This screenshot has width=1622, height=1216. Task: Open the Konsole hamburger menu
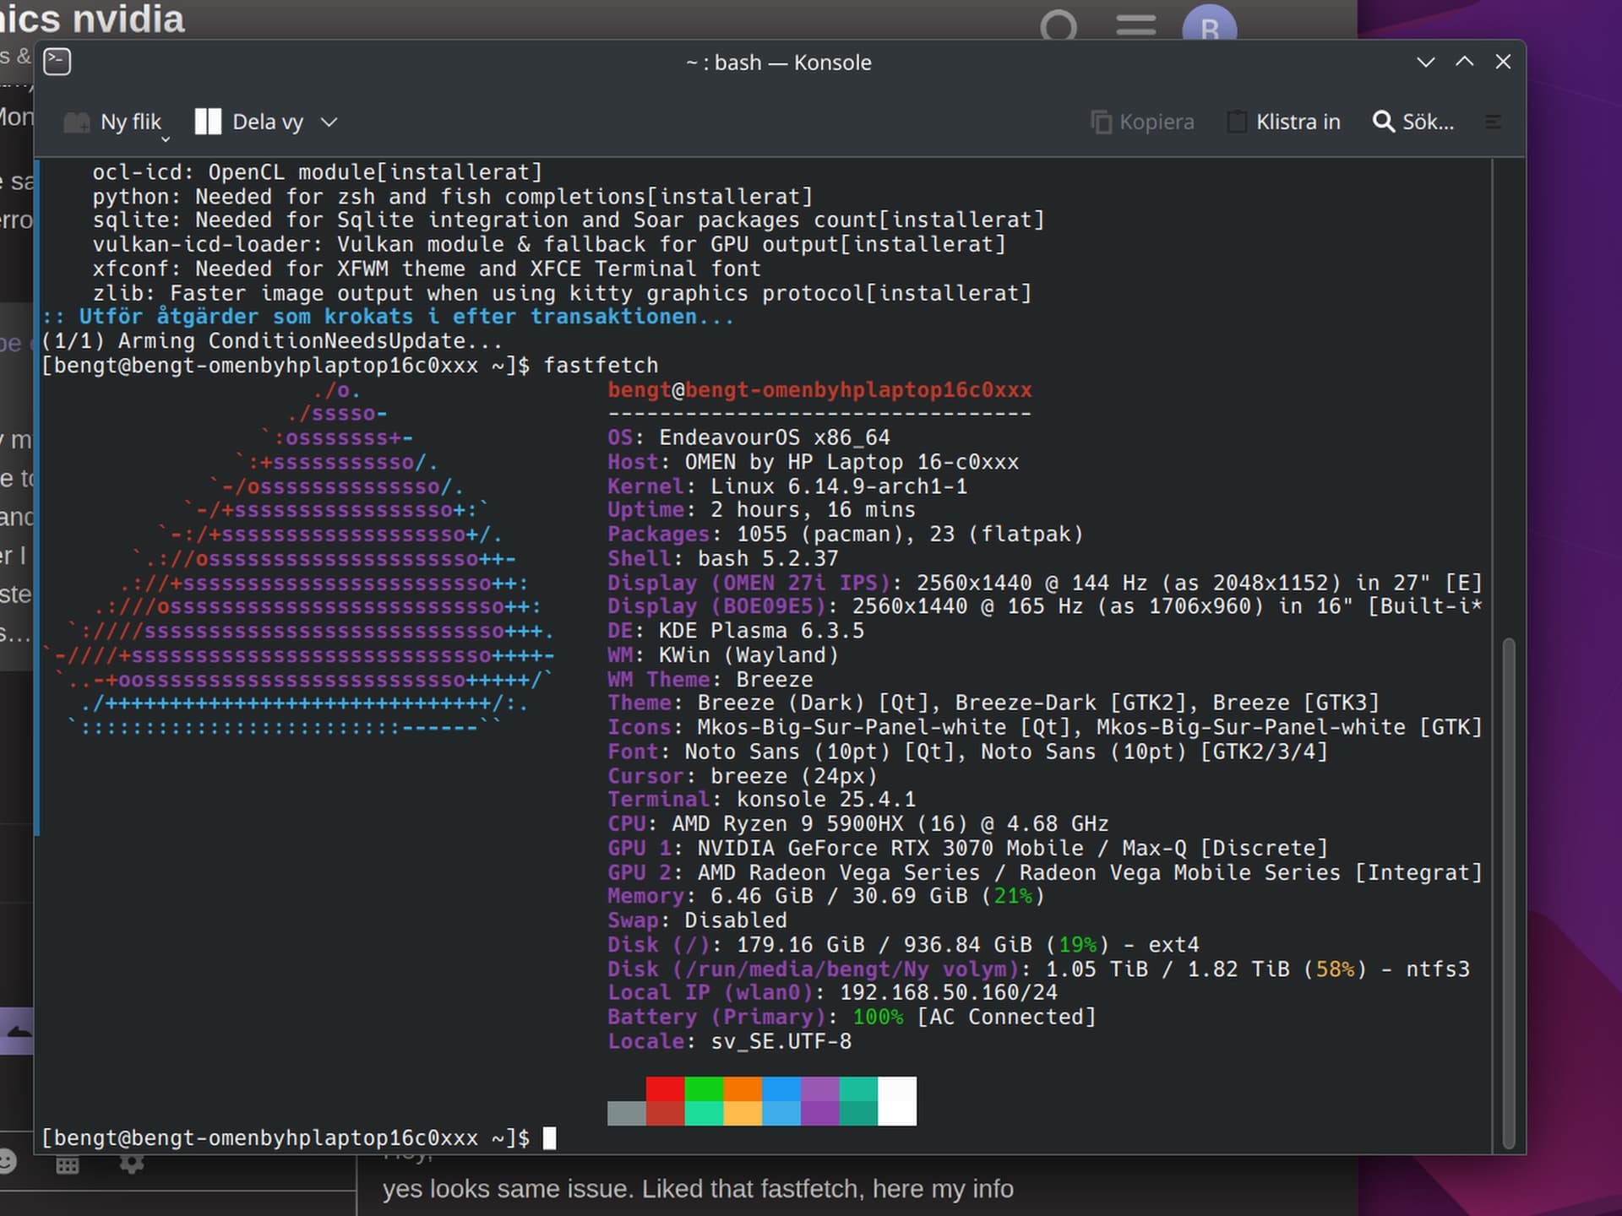coord(1493,122)
